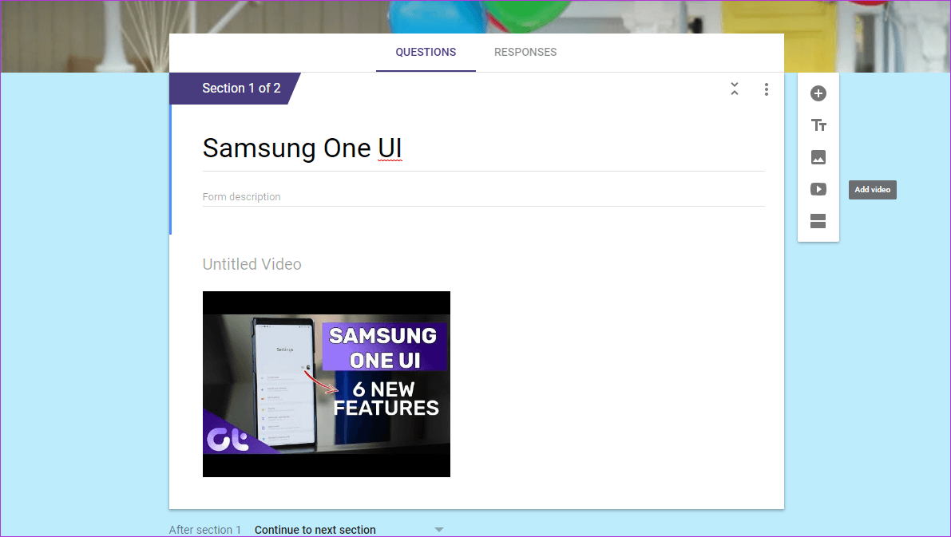Switch to the Responses tab

(x=525, y=52)
